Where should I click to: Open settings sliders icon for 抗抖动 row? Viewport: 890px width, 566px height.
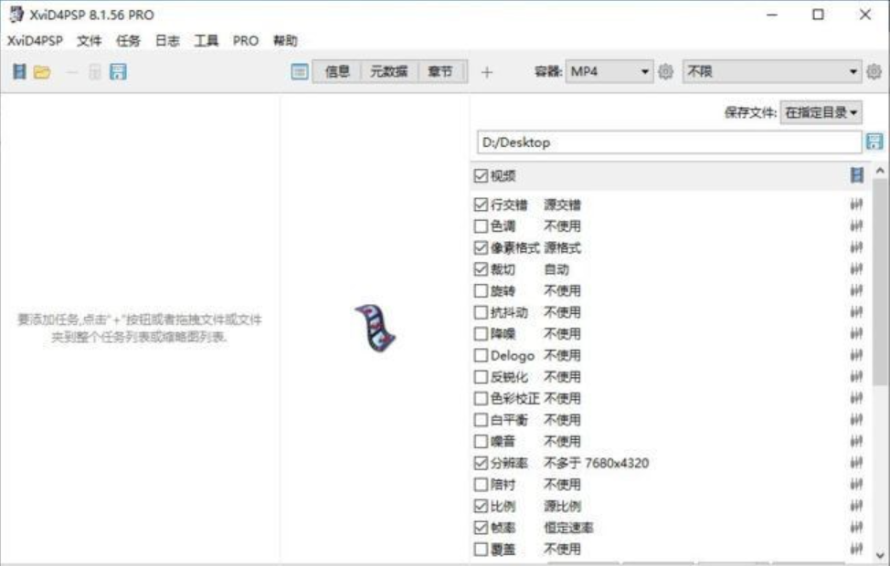pos(856,312)
